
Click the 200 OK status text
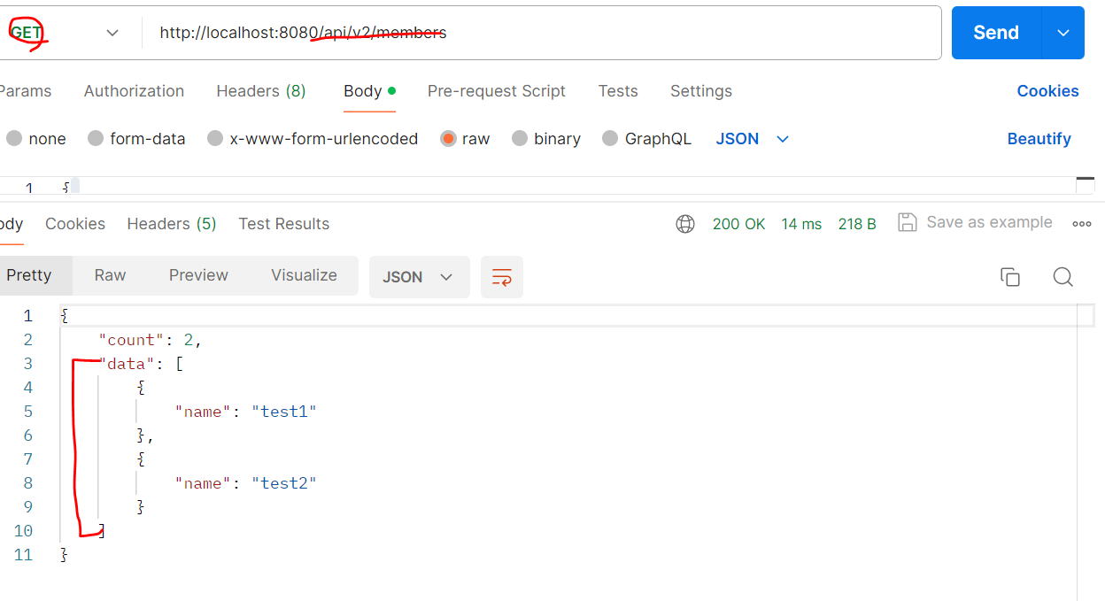738,224
